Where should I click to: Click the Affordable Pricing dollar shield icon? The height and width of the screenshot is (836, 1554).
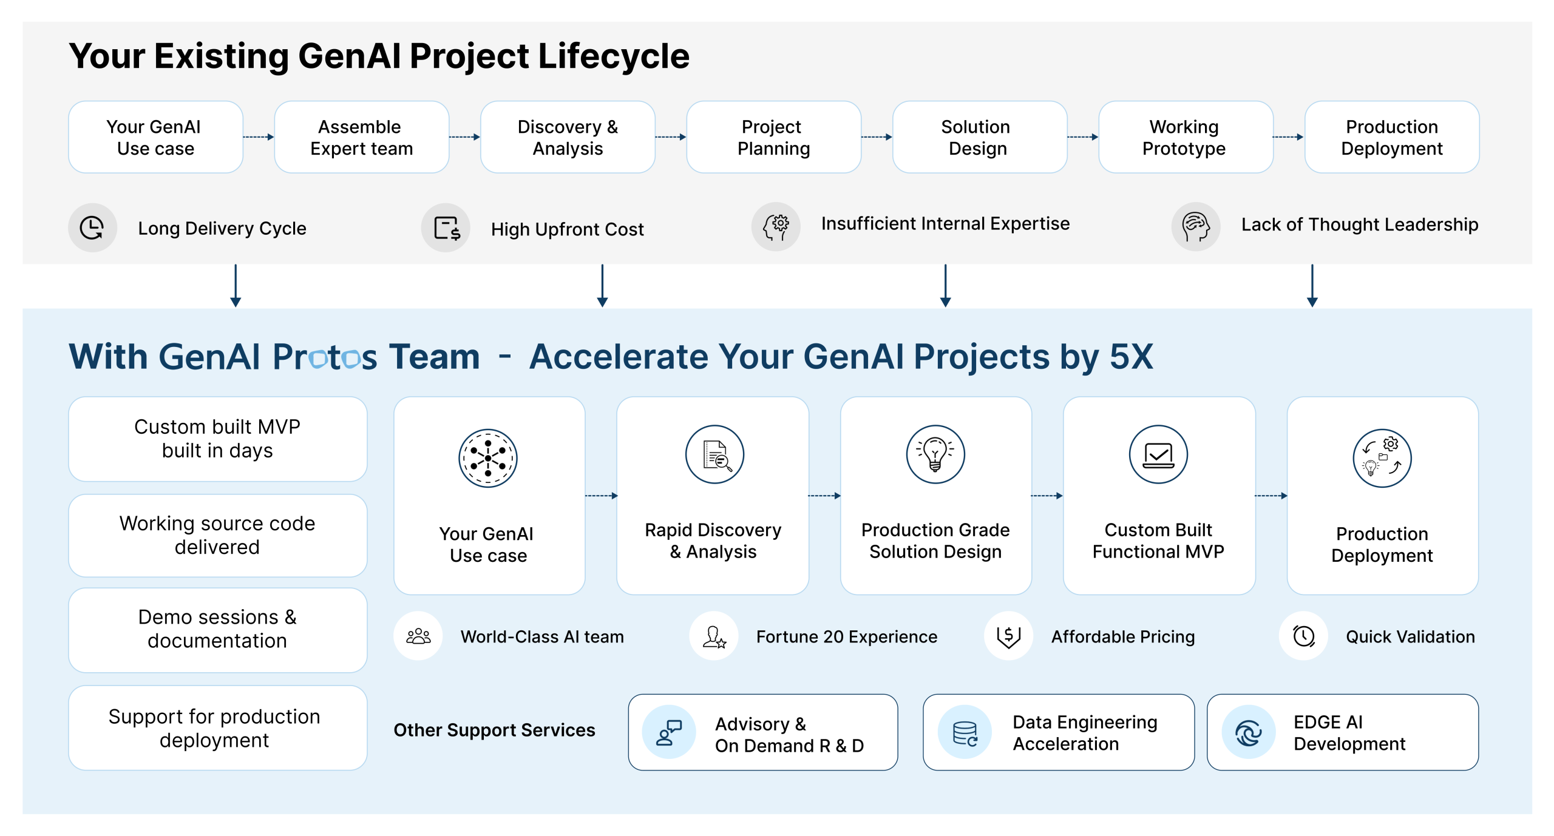pyautogui.click(x=1009, y=636)
